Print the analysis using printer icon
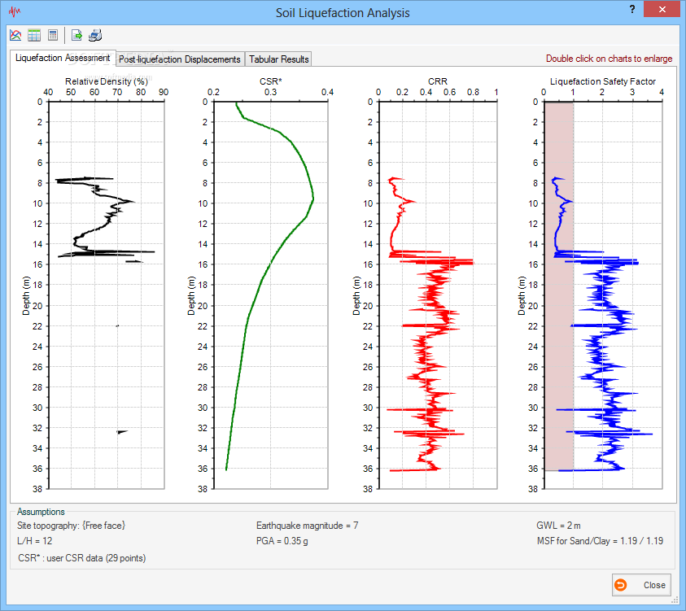The image size is (686, 611). pos(95,36)
